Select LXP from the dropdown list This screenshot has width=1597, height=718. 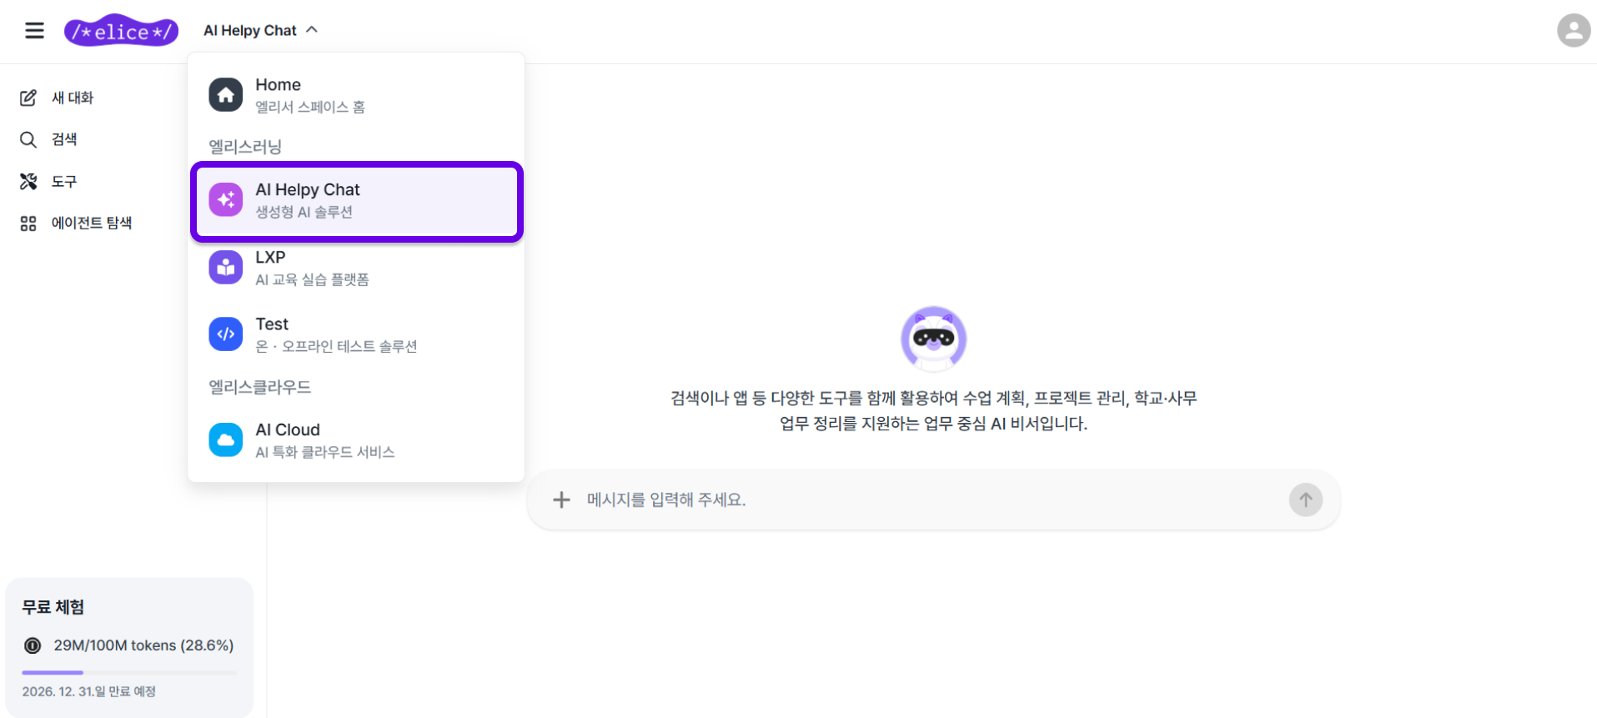(334, 267)
